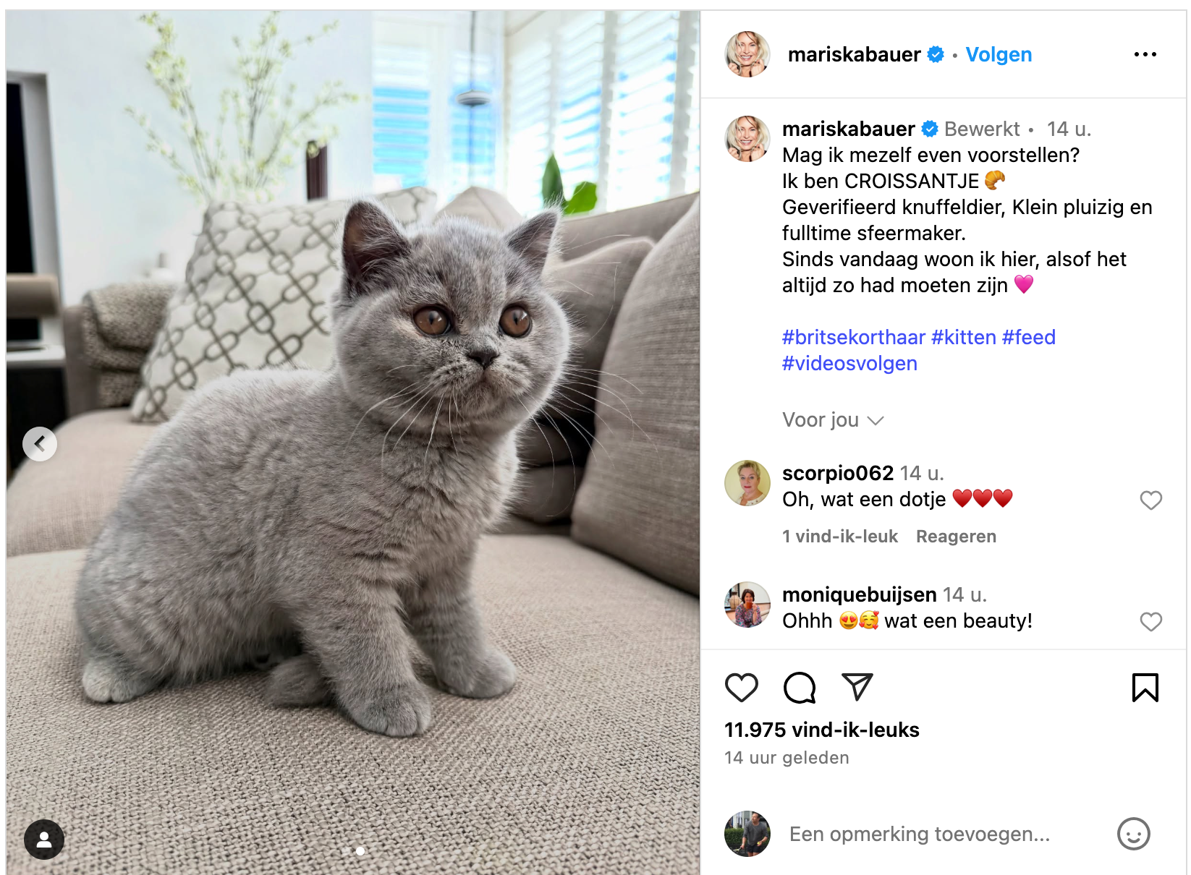Save post with bookmark icon
The height and width of the screenshot is (875, 1191).
[x=1145, y=687]
